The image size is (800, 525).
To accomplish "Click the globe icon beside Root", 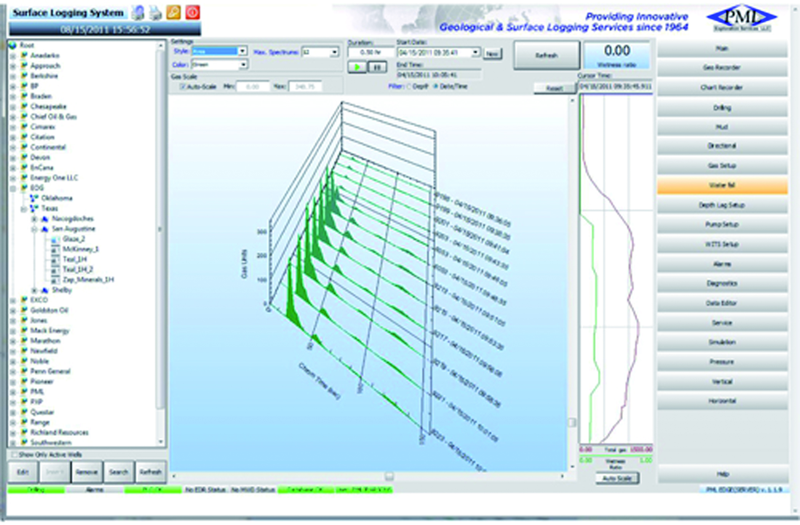I will (x=13, y=45).
